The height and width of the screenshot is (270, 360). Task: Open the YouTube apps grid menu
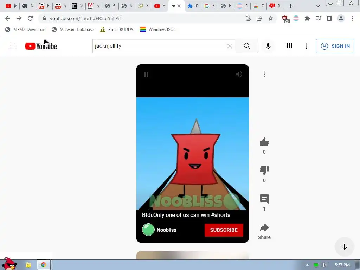tap(289, 46)
